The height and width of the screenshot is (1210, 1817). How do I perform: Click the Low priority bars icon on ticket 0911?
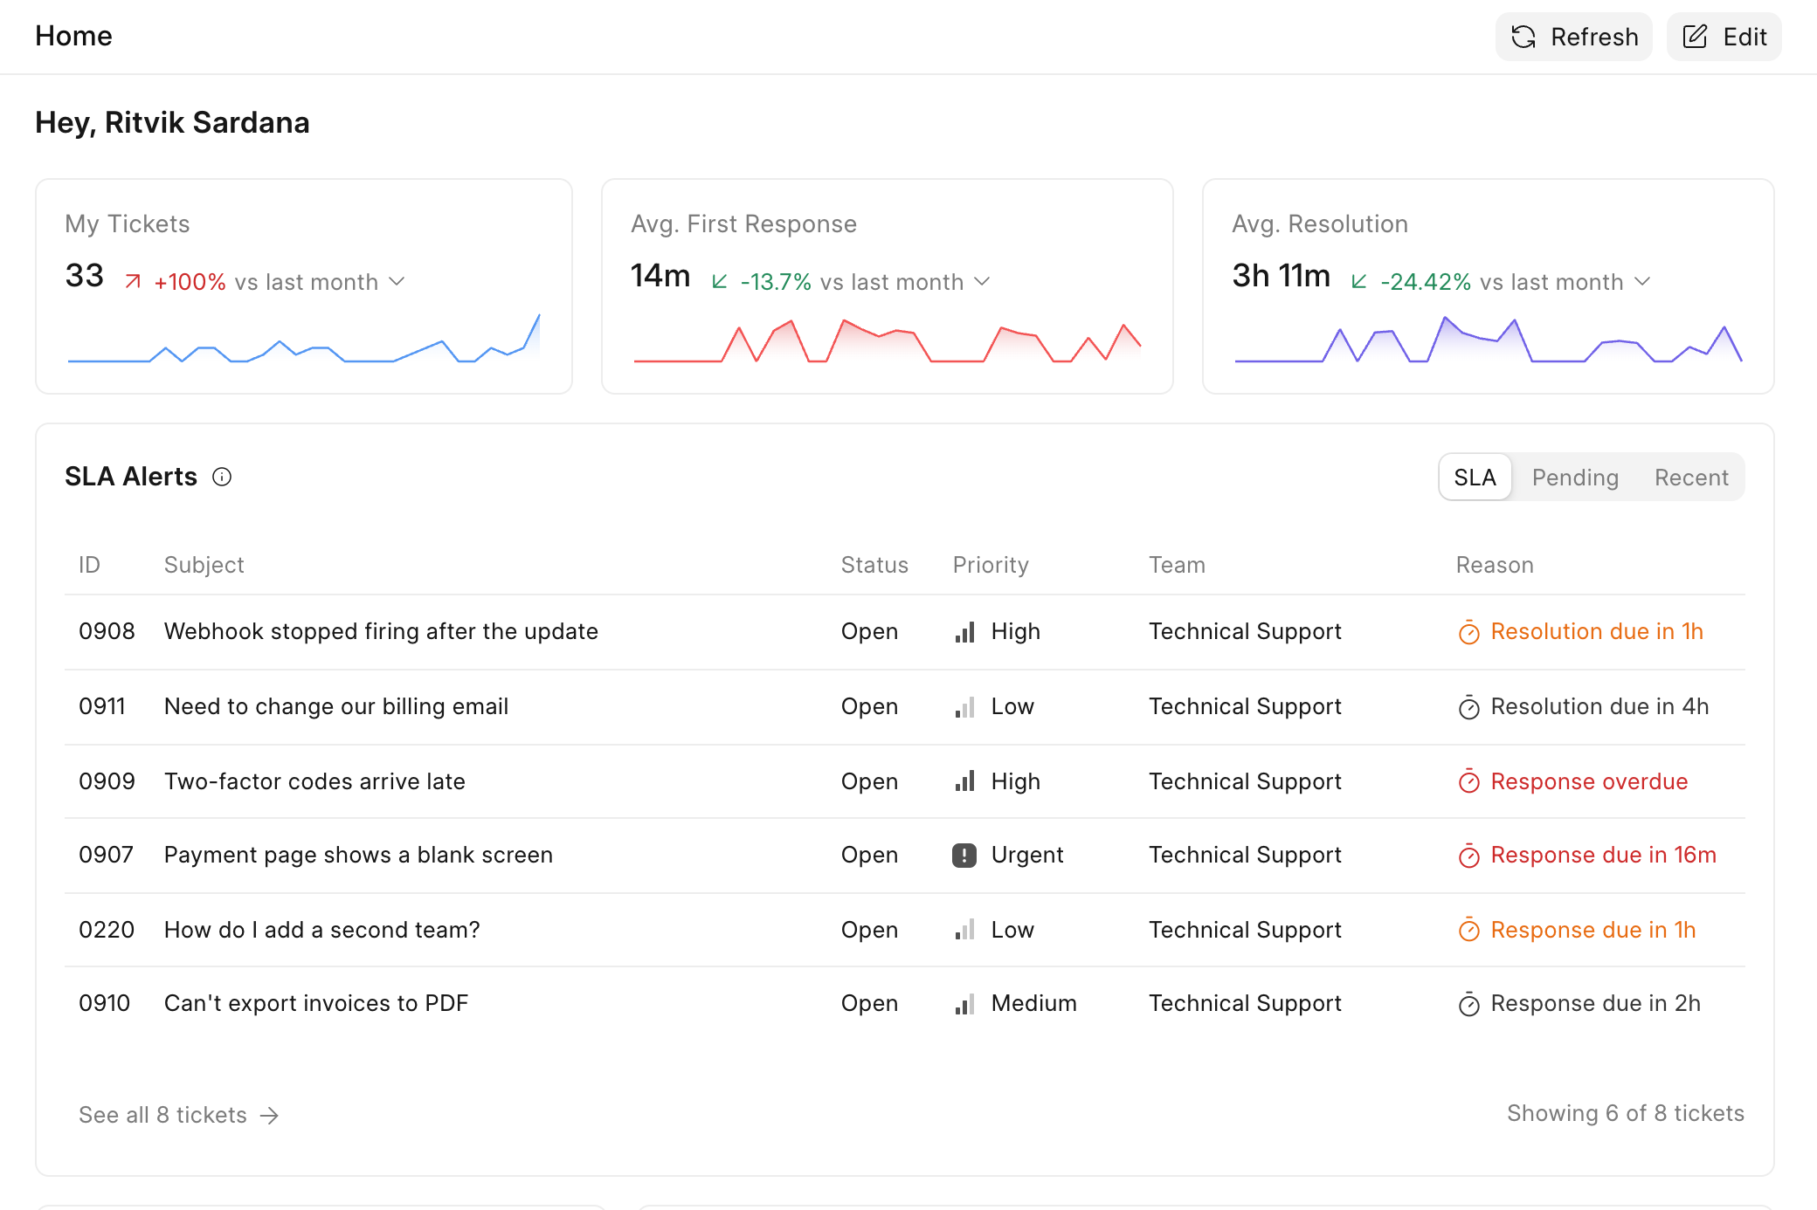click(964, 707)
